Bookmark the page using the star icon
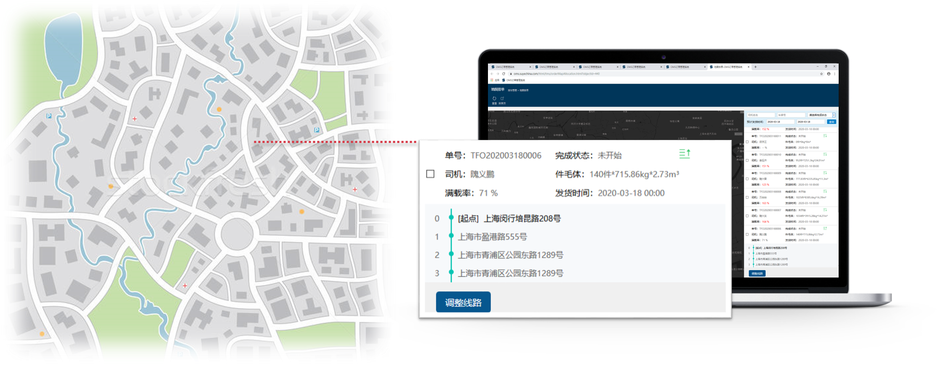Viewport: 938px width, 365px height. pos(821,74)
